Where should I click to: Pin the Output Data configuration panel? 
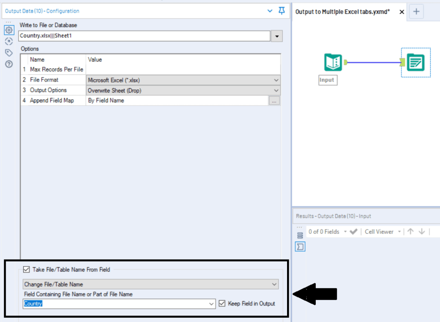click(x=281, y=11)
